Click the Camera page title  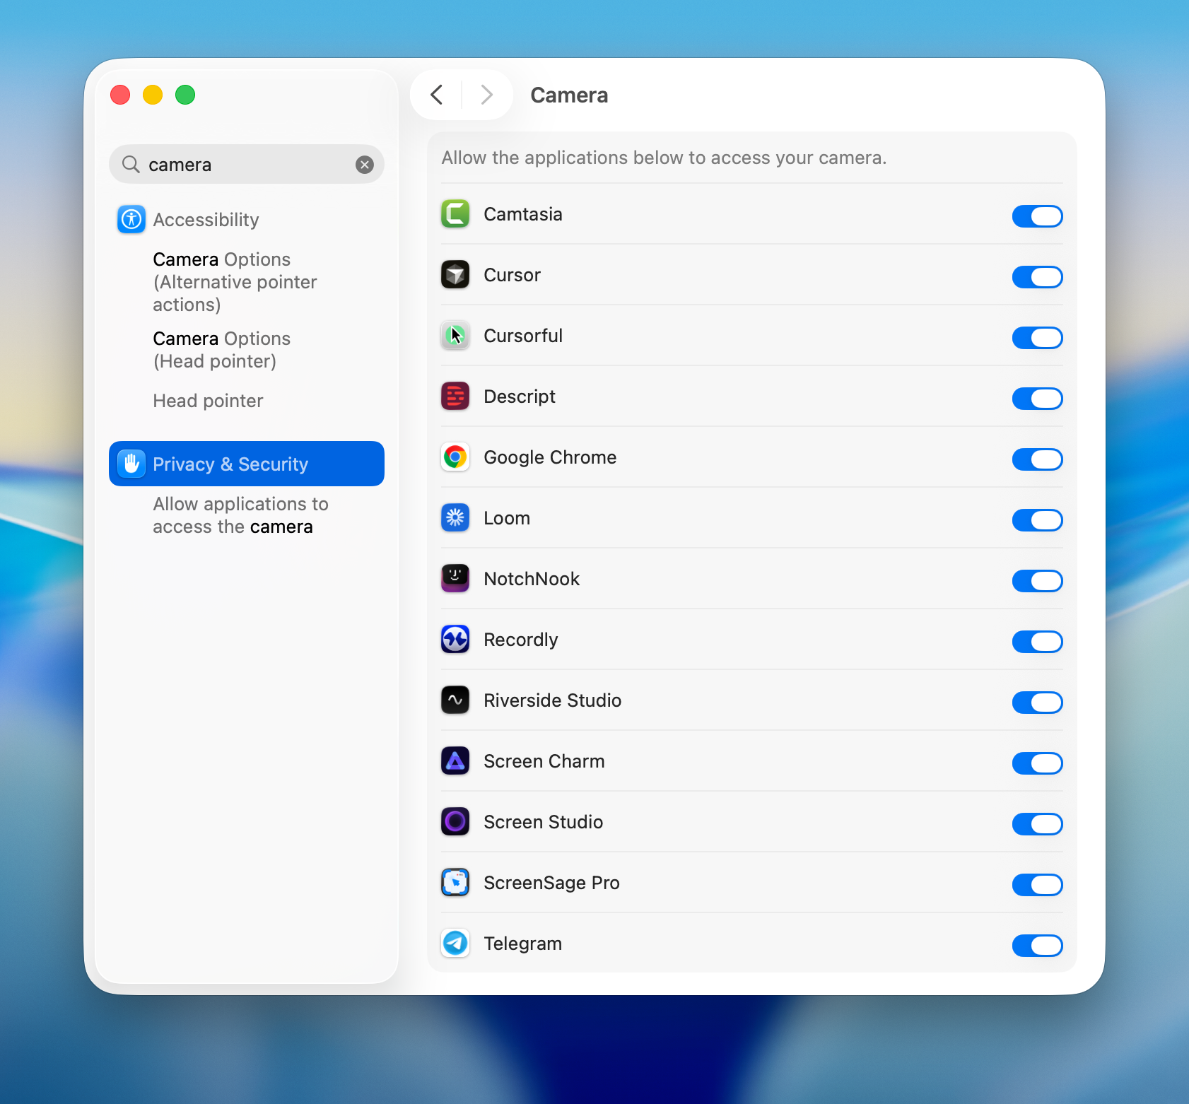(x=569, y=95)
